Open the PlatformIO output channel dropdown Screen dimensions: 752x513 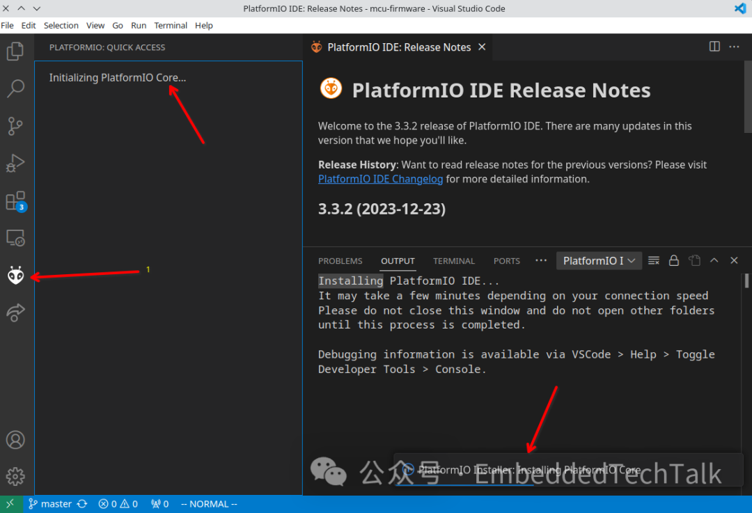(599, 260)
